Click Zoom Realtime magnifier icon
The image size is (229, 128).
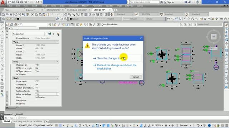(x=69, y=14)
